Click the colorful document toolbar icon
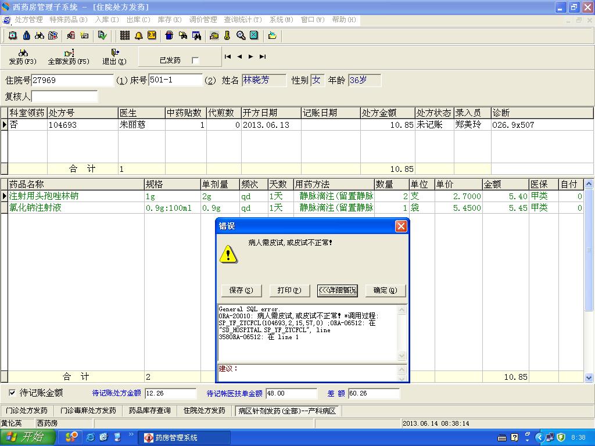 tap(53, 35)
